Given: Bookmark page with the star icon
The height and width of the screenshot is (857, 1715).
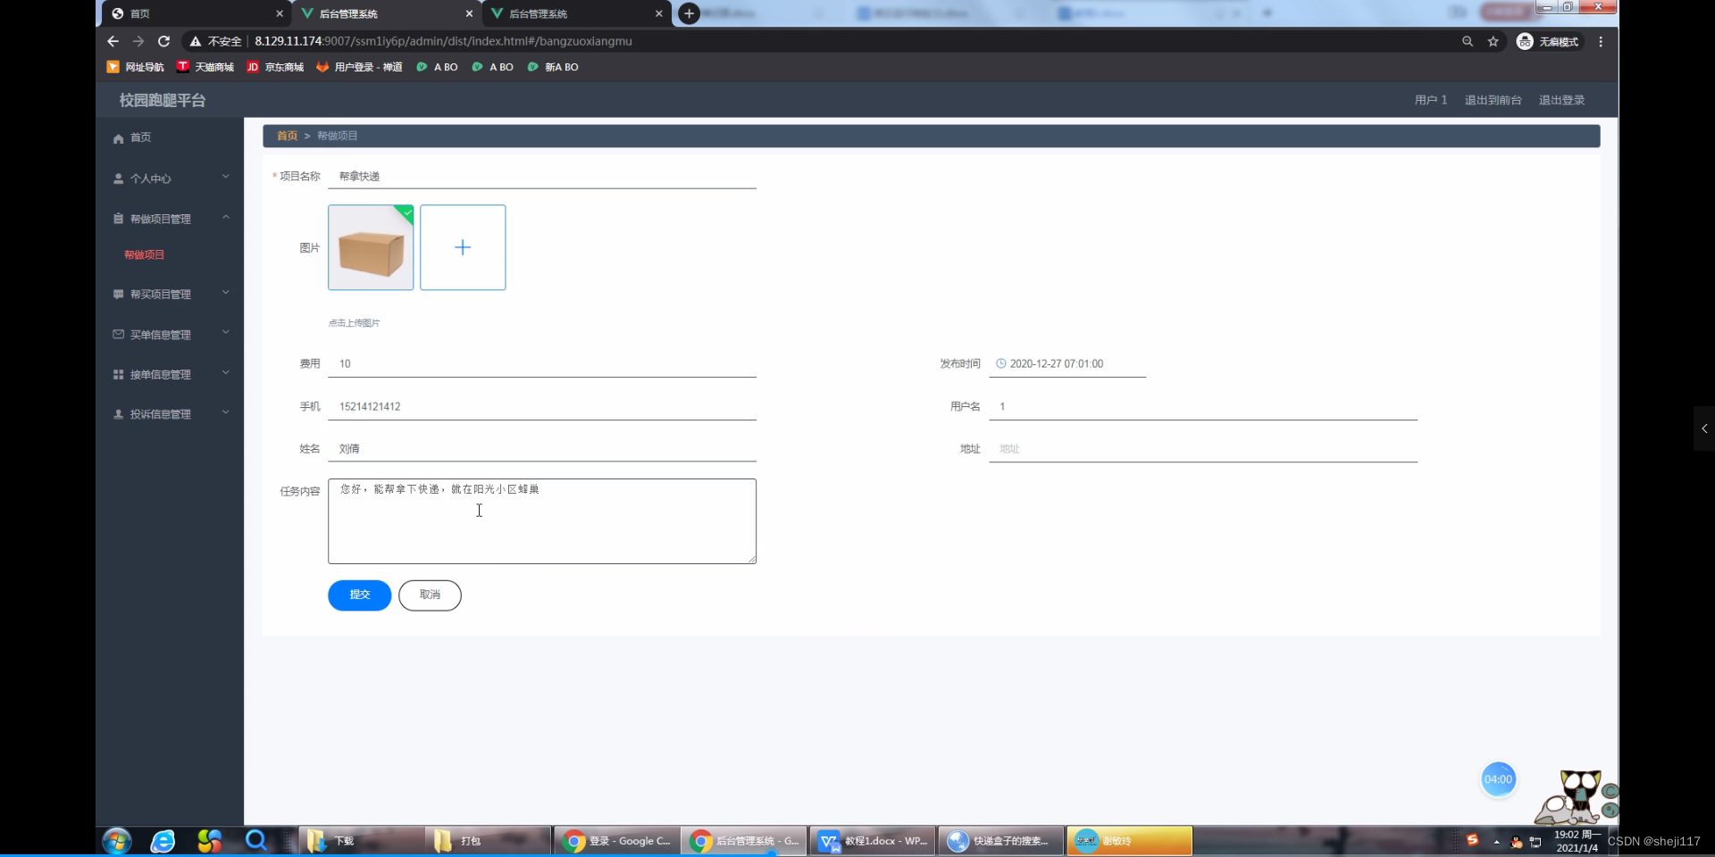Looking at the screenshot, I should point(1493,41).
